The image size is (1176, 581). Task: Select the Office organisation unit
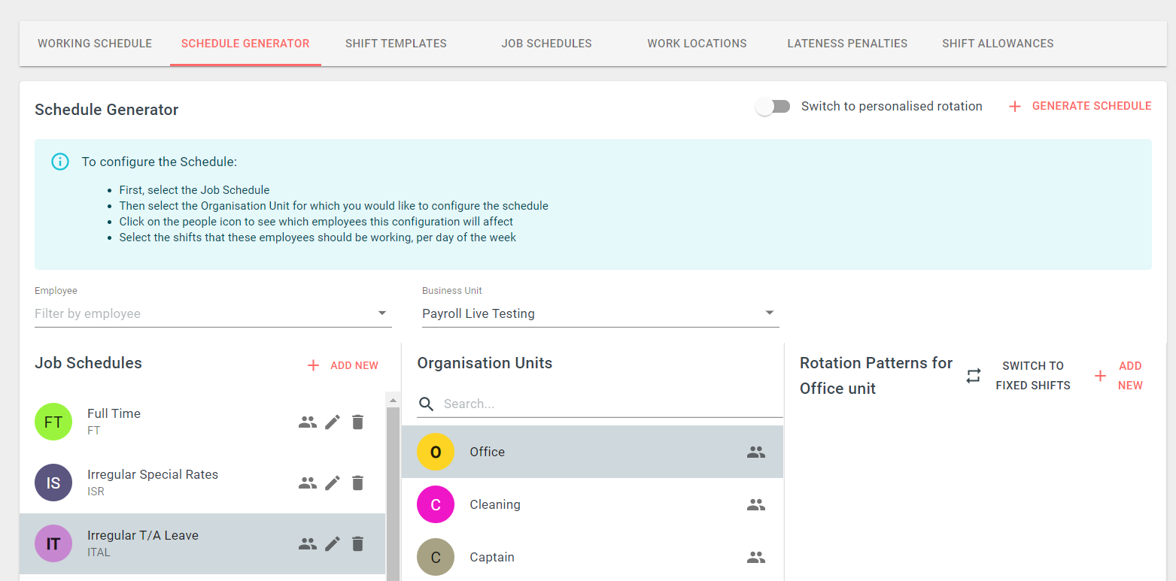pyautogui.click(x=592, y=452)
